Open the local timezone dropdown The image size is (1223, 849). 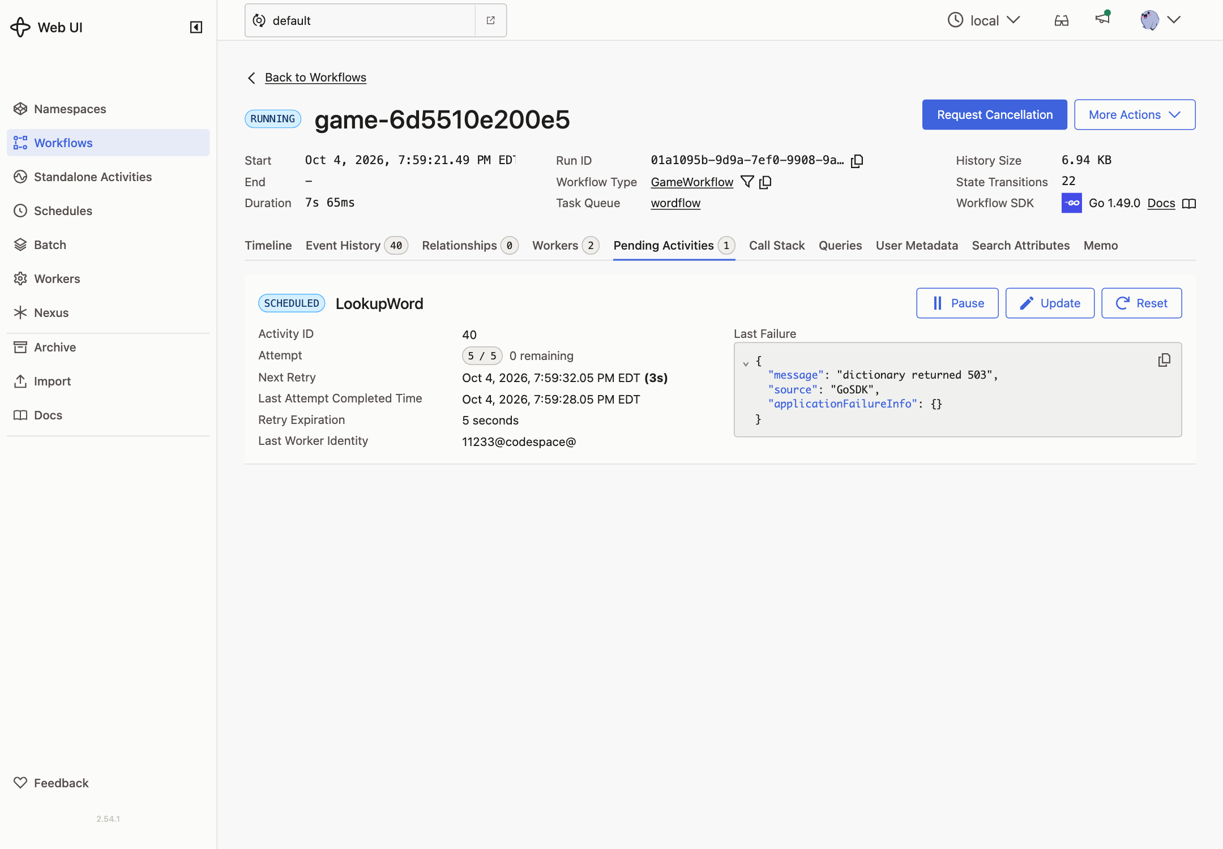(983, 20)
